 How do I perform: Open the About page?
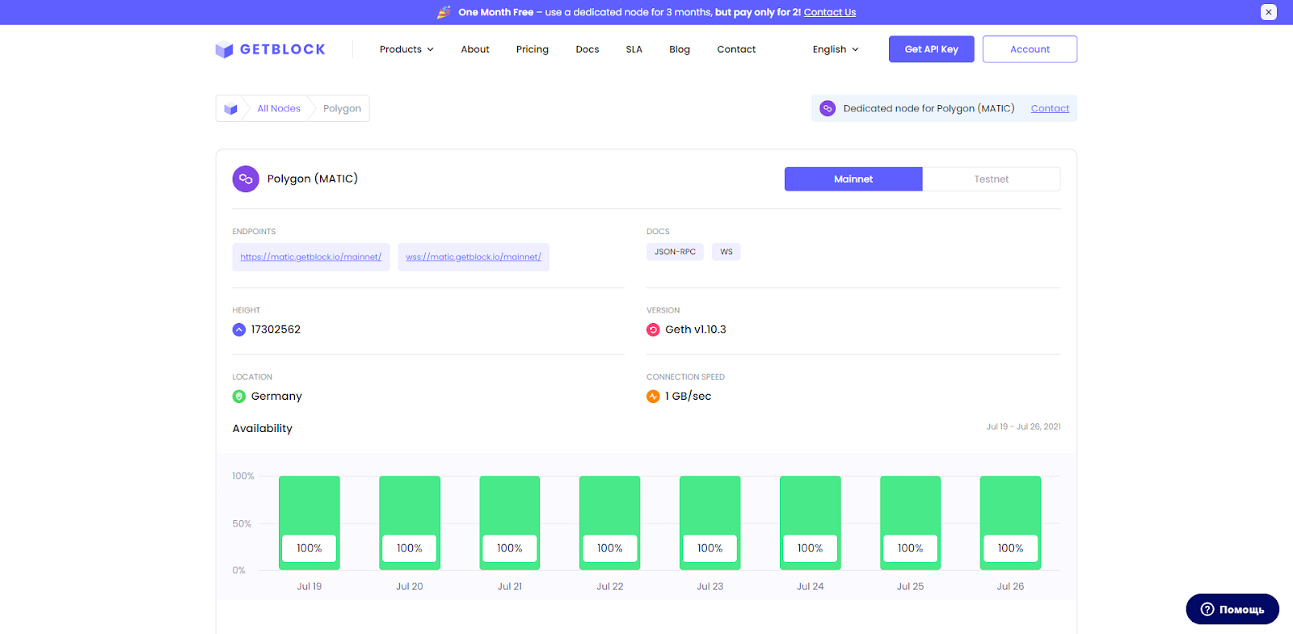pyautogui.click(x=475, y=49)
